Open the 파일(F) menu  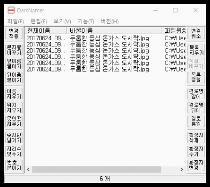tap(15, 22)
